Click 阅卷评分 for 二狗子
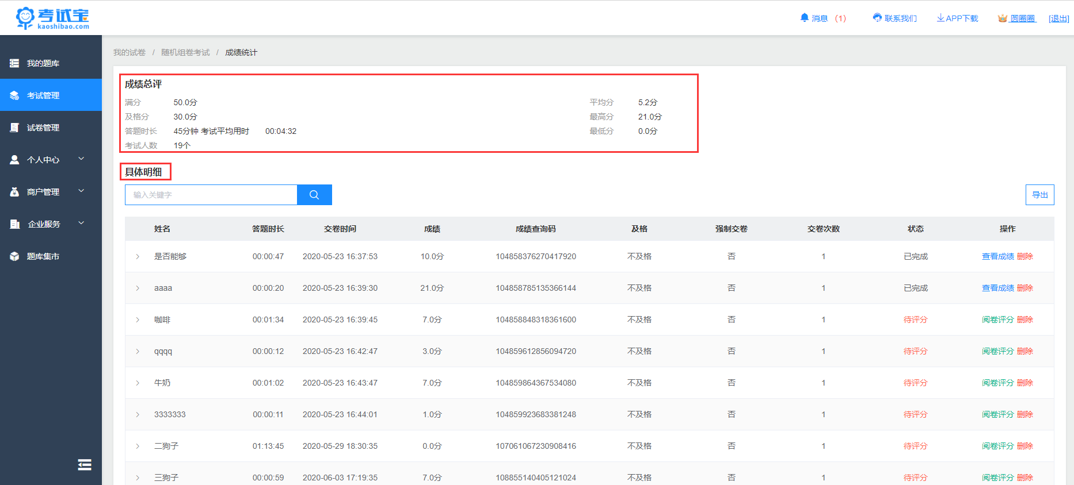 (x=998, y=446)
